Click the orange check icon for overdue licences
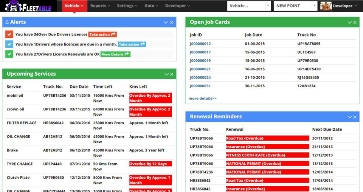This screenshot has height=192, width=363. tap(9, 34)
